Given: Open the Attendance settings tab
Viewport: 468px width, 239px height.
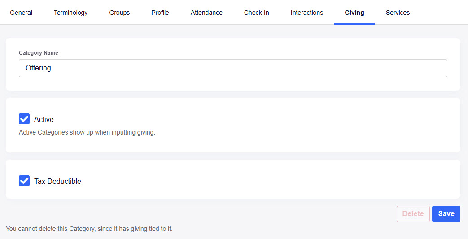Looking at the screenshot, I should (206, 13).
